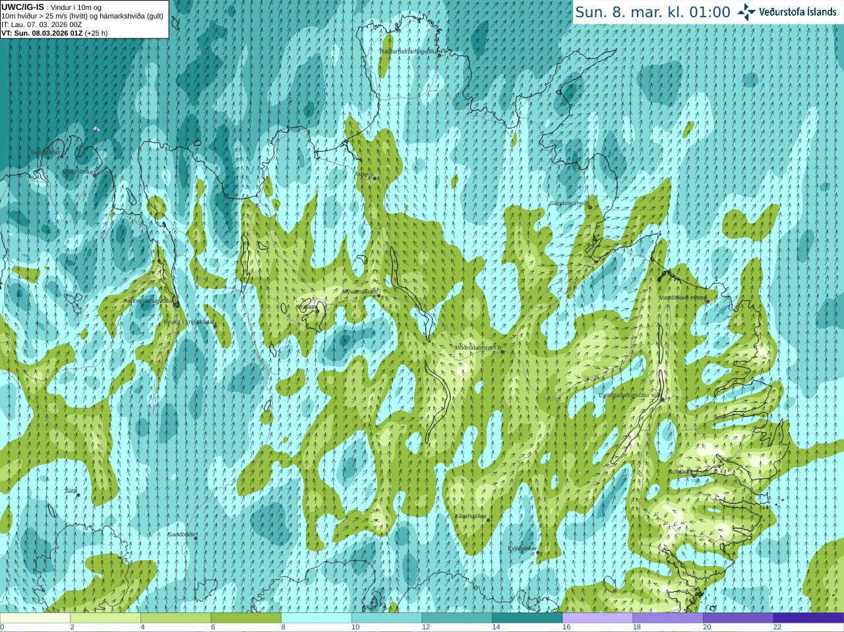Click the Reykir í Fnjóskadal station dot

click(215, 327)
